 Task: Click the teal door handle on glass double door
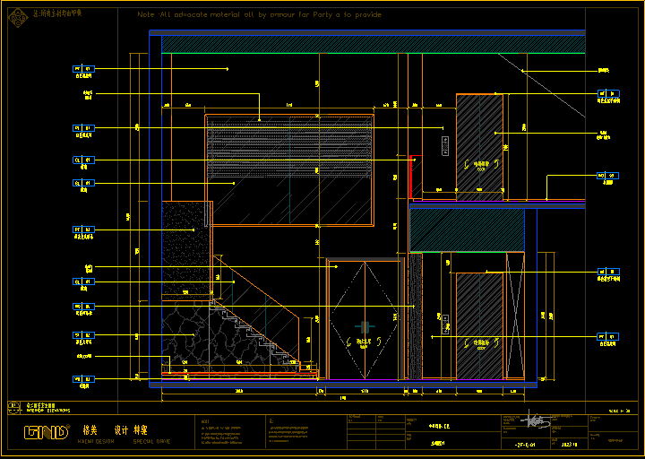(x=364, y=326)
